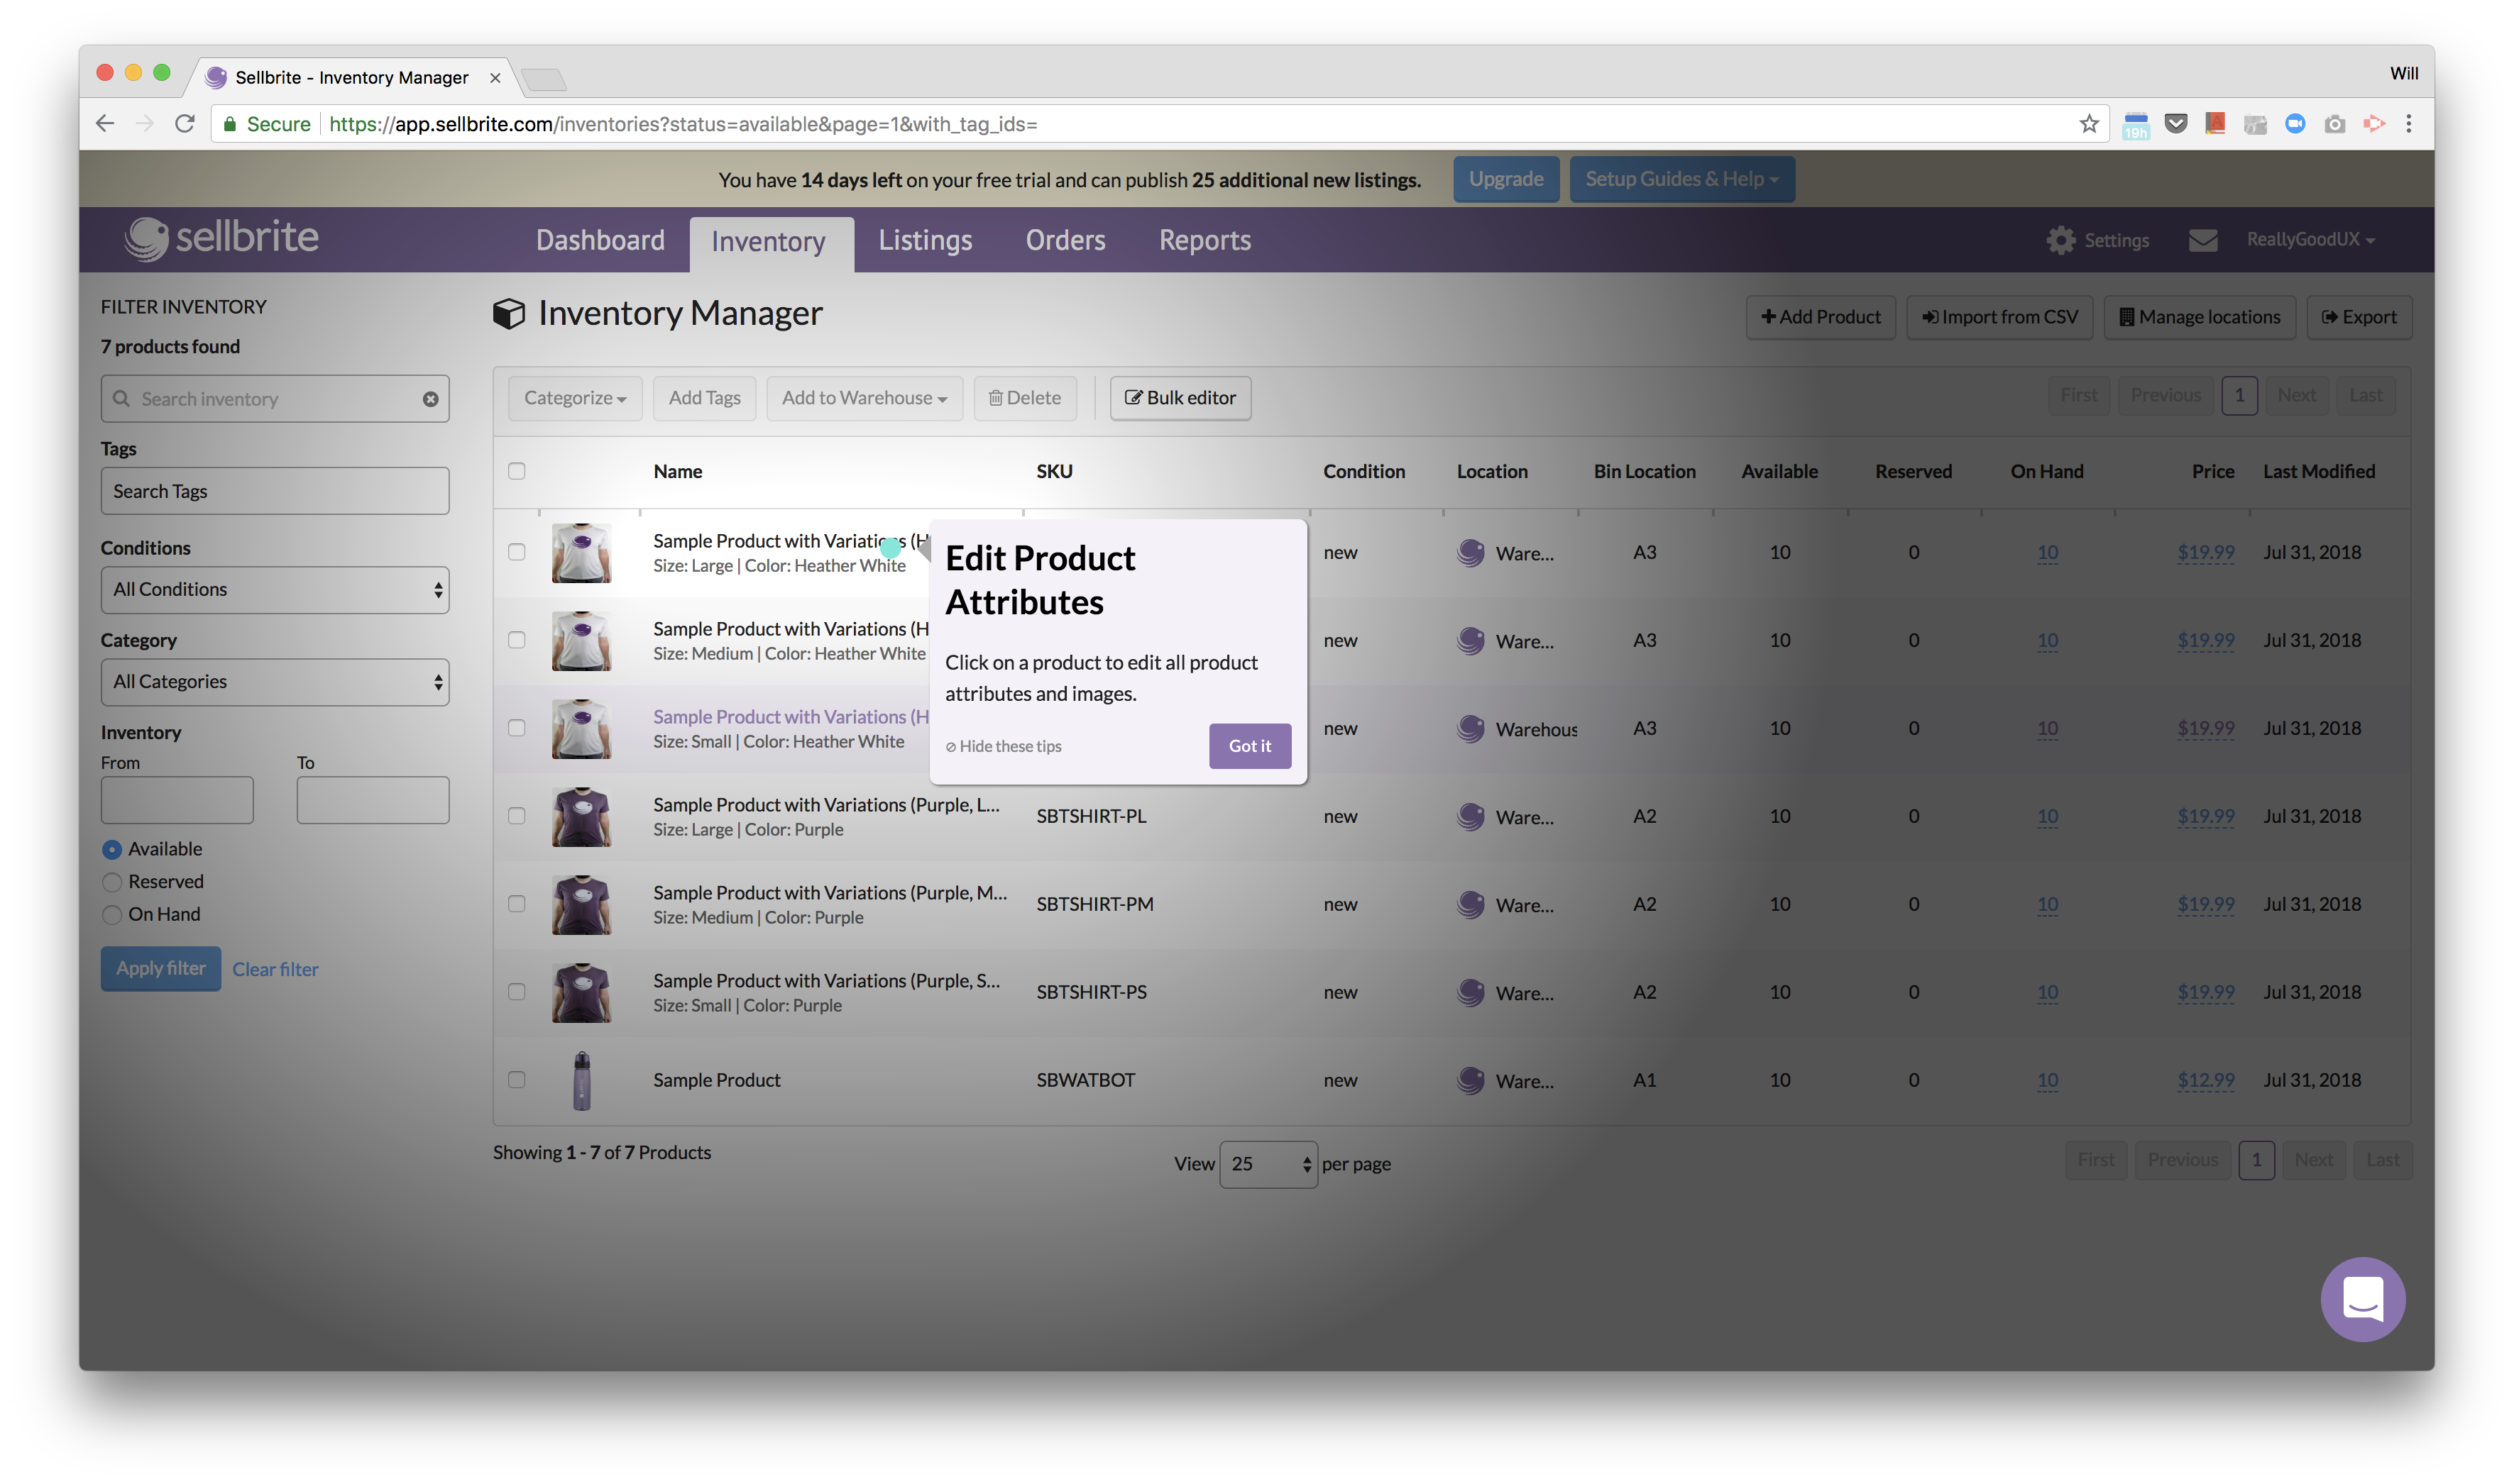Expand the Categorize dropdown

(x=575, y=398)
